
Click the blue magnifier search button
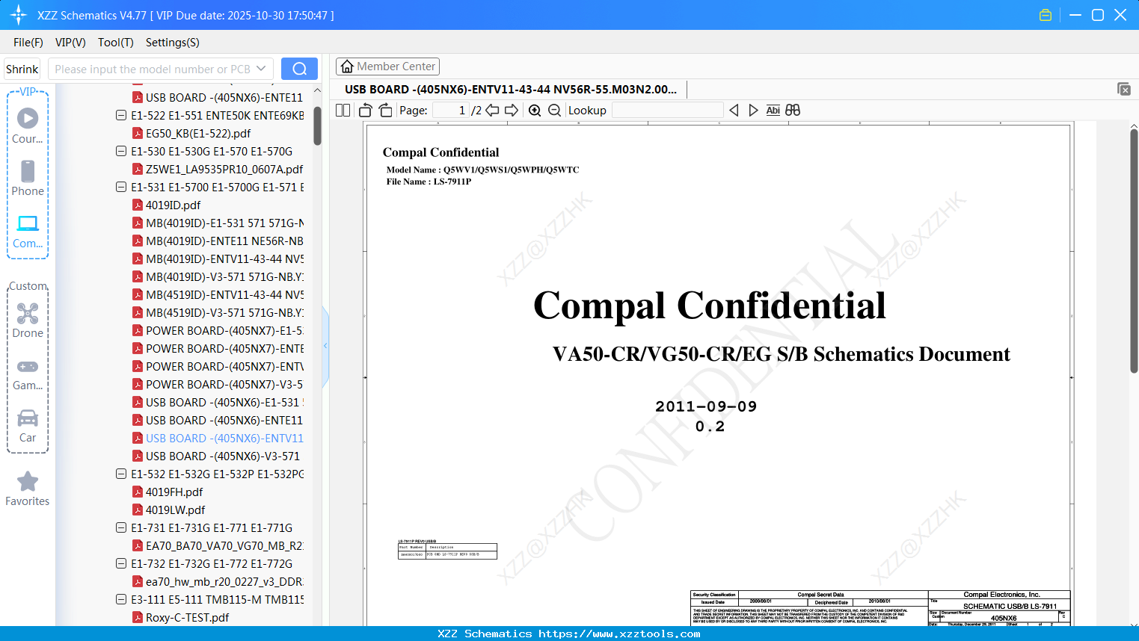click(299, 69)
